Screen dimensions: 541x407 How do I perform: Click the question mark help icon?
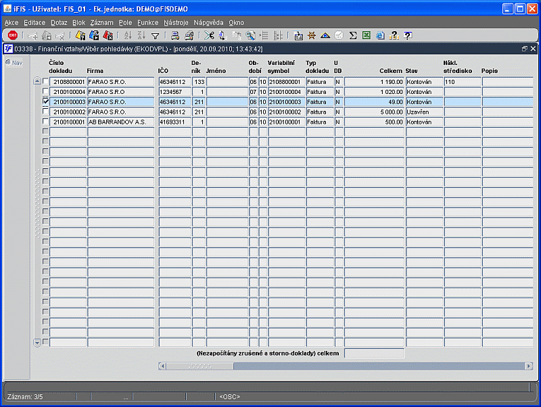tap(408, 35)
